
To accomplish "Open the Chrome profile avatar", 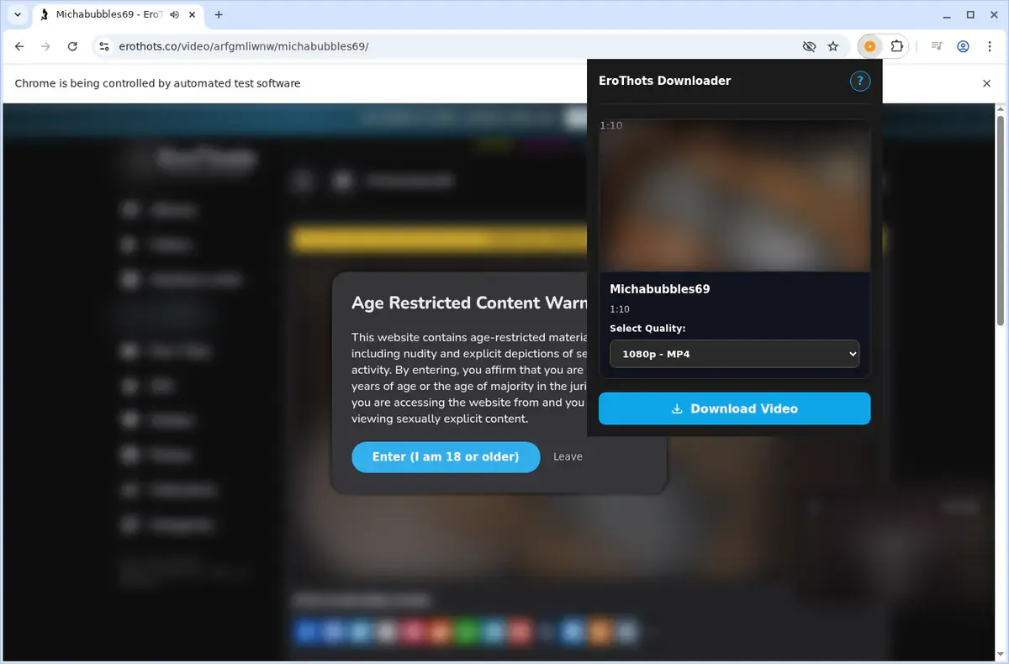I will 964,47.
